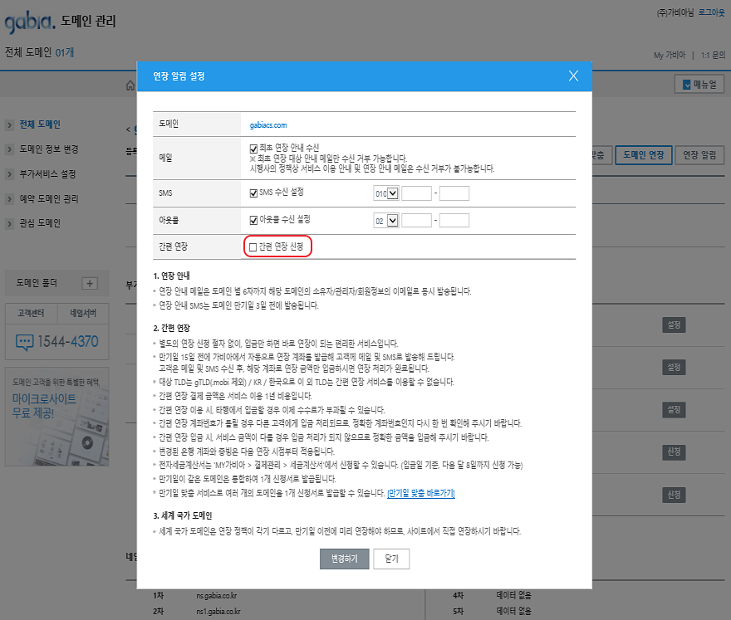The width and height of the screenshot is (731, 620).
Task: Expand arrow beside 도메인 정보 변경
Action: tap(9, 149)
